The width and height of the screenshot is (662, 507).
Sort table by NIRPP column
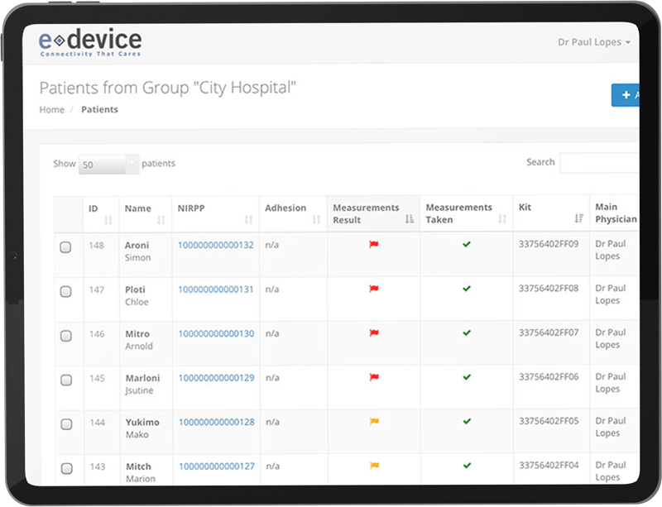click(x=249, y=220)
